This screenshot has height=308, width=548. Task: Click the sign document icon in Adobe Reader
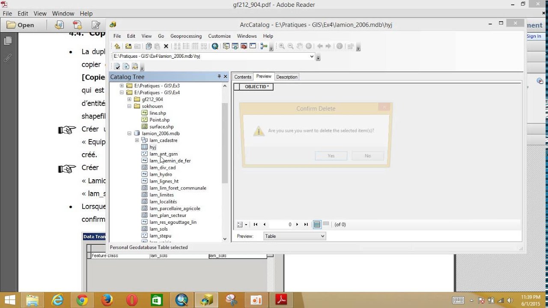click(x=96, y=25)
